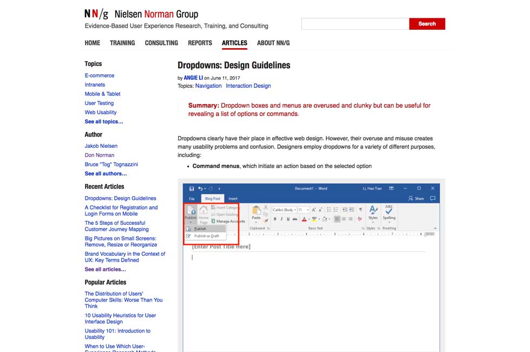Click the Manage Accounts icon
The image size is (530, 352).
pyautogui.click(x=213, y=221)
